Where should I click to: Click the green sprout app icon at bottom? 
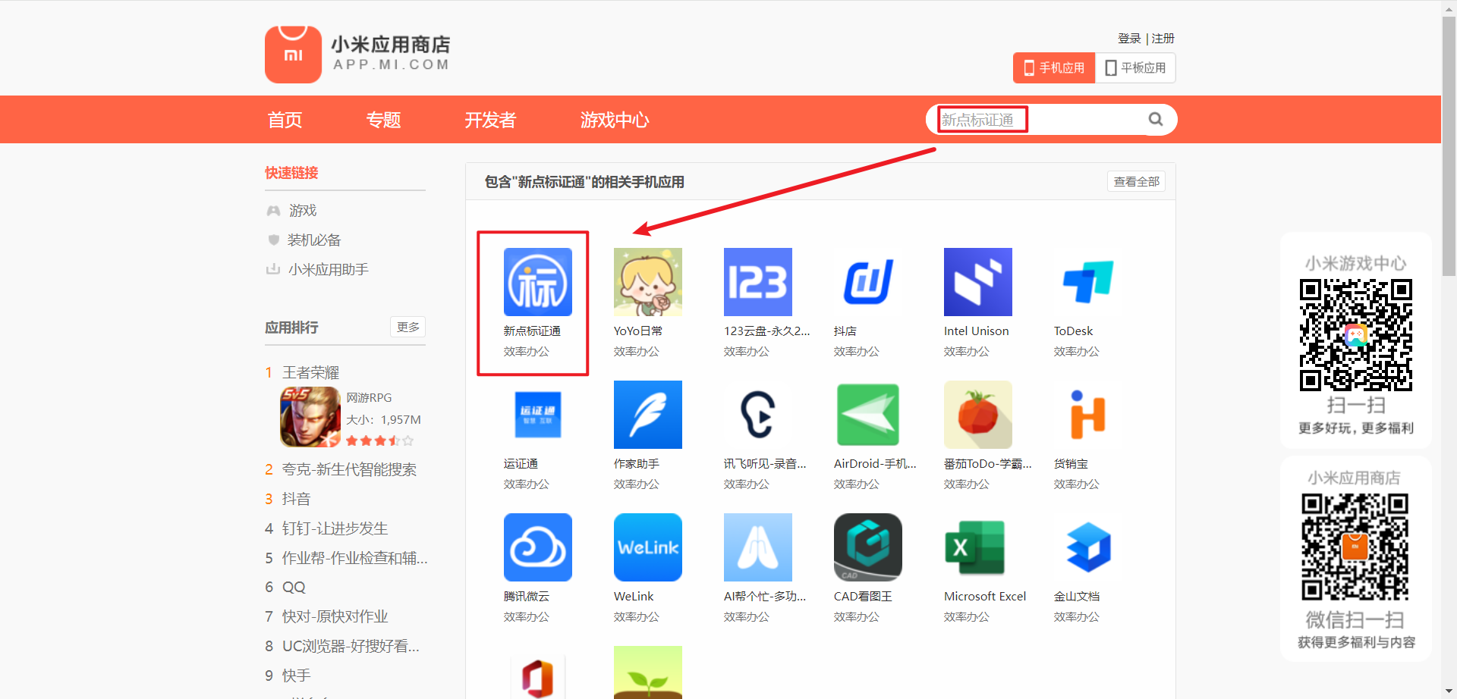647,673
